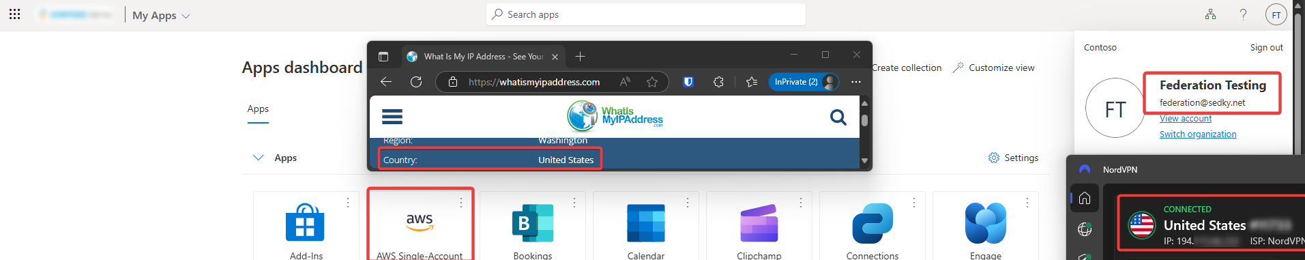Open more options for the Engage tile
Viewport: 1305px width, 260px height.
(1027, 203)
